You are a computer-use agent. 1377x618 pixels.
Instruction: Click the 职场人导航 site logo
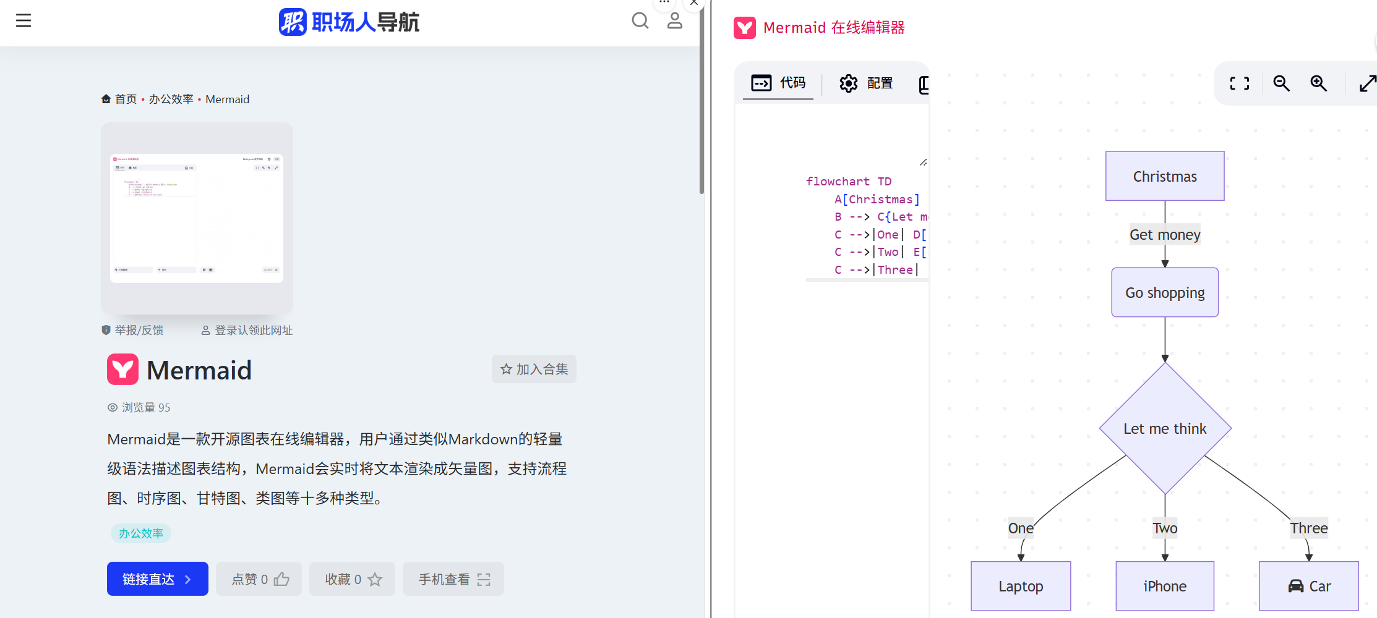coord(349,22)
